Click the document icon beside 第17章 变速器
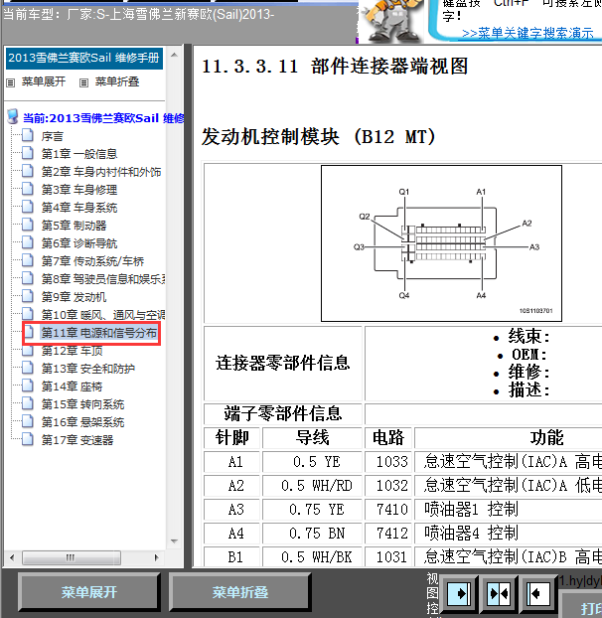The width and height of the screenshot is (602, 618). [28, 439]
